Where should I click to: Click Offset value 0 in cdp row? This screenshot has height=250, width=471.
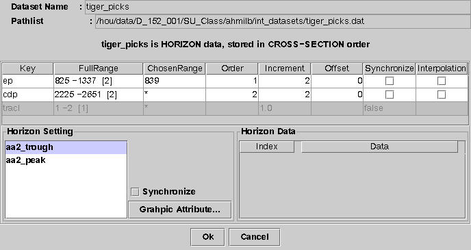(337, 95)
